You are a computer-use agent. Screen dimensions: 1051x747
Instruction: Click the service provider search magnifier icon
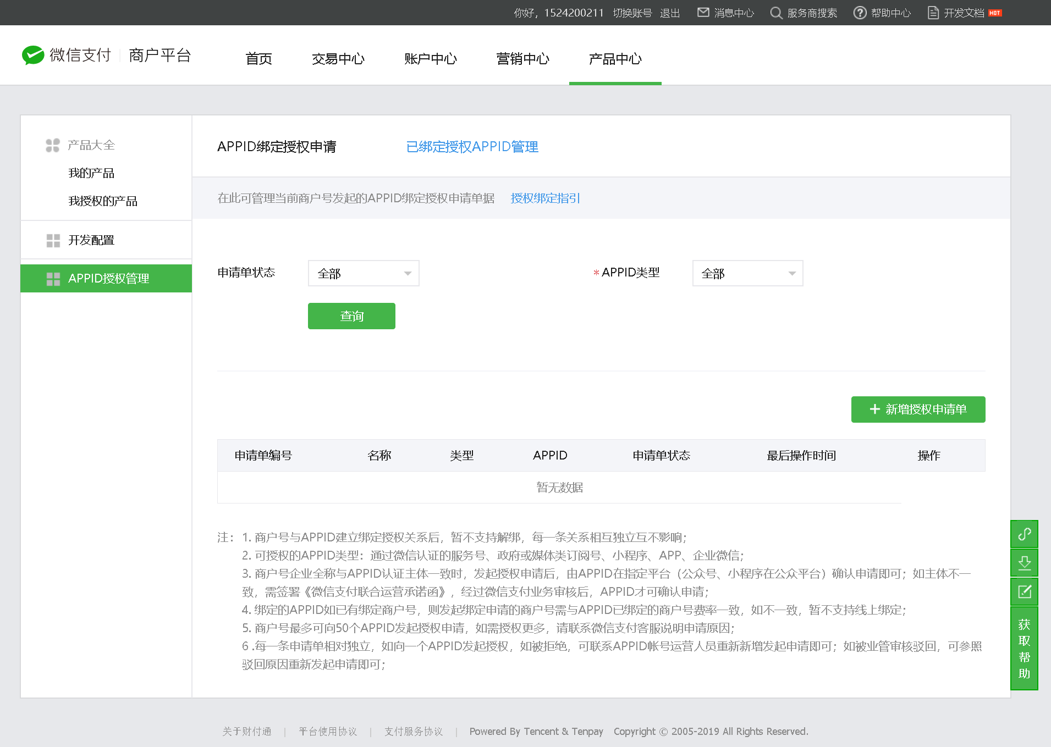pos(775,13)
